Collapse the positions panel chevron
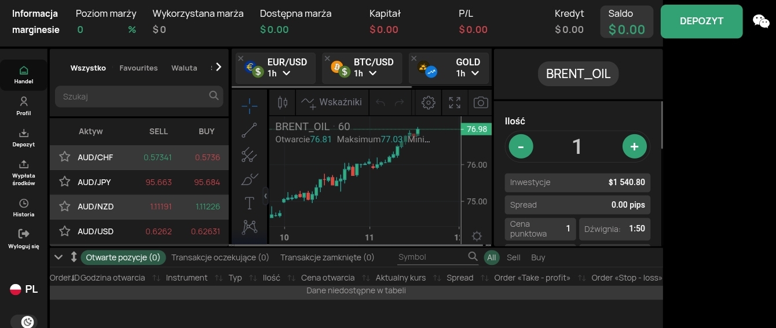This screenshot has width=776, height=328. pos(58,257)
